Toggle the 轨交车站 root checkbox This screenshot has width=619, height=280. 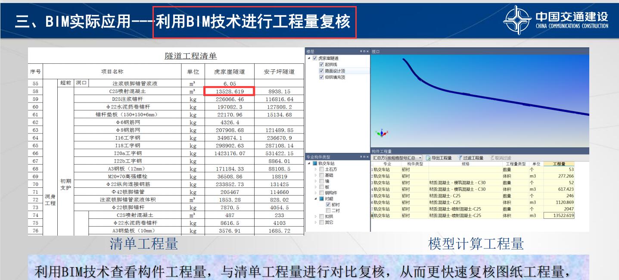click(x=315, y=164)
